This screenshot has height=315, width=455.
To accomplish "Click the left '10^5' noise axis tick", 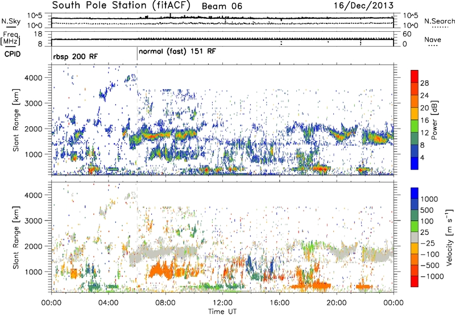I will tap(35, 16).
